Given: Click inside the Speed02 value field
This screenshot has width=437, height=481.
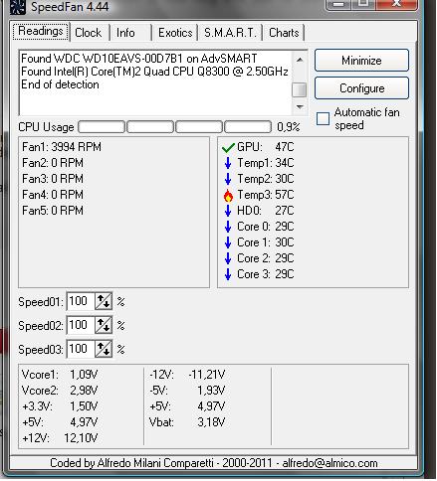Looking at the screenshot, I should pyautogui.click(x=81, y=325).
